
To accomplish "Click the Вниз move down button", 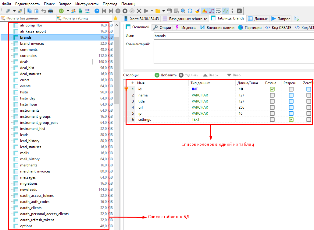I will [x=234, y=75].
